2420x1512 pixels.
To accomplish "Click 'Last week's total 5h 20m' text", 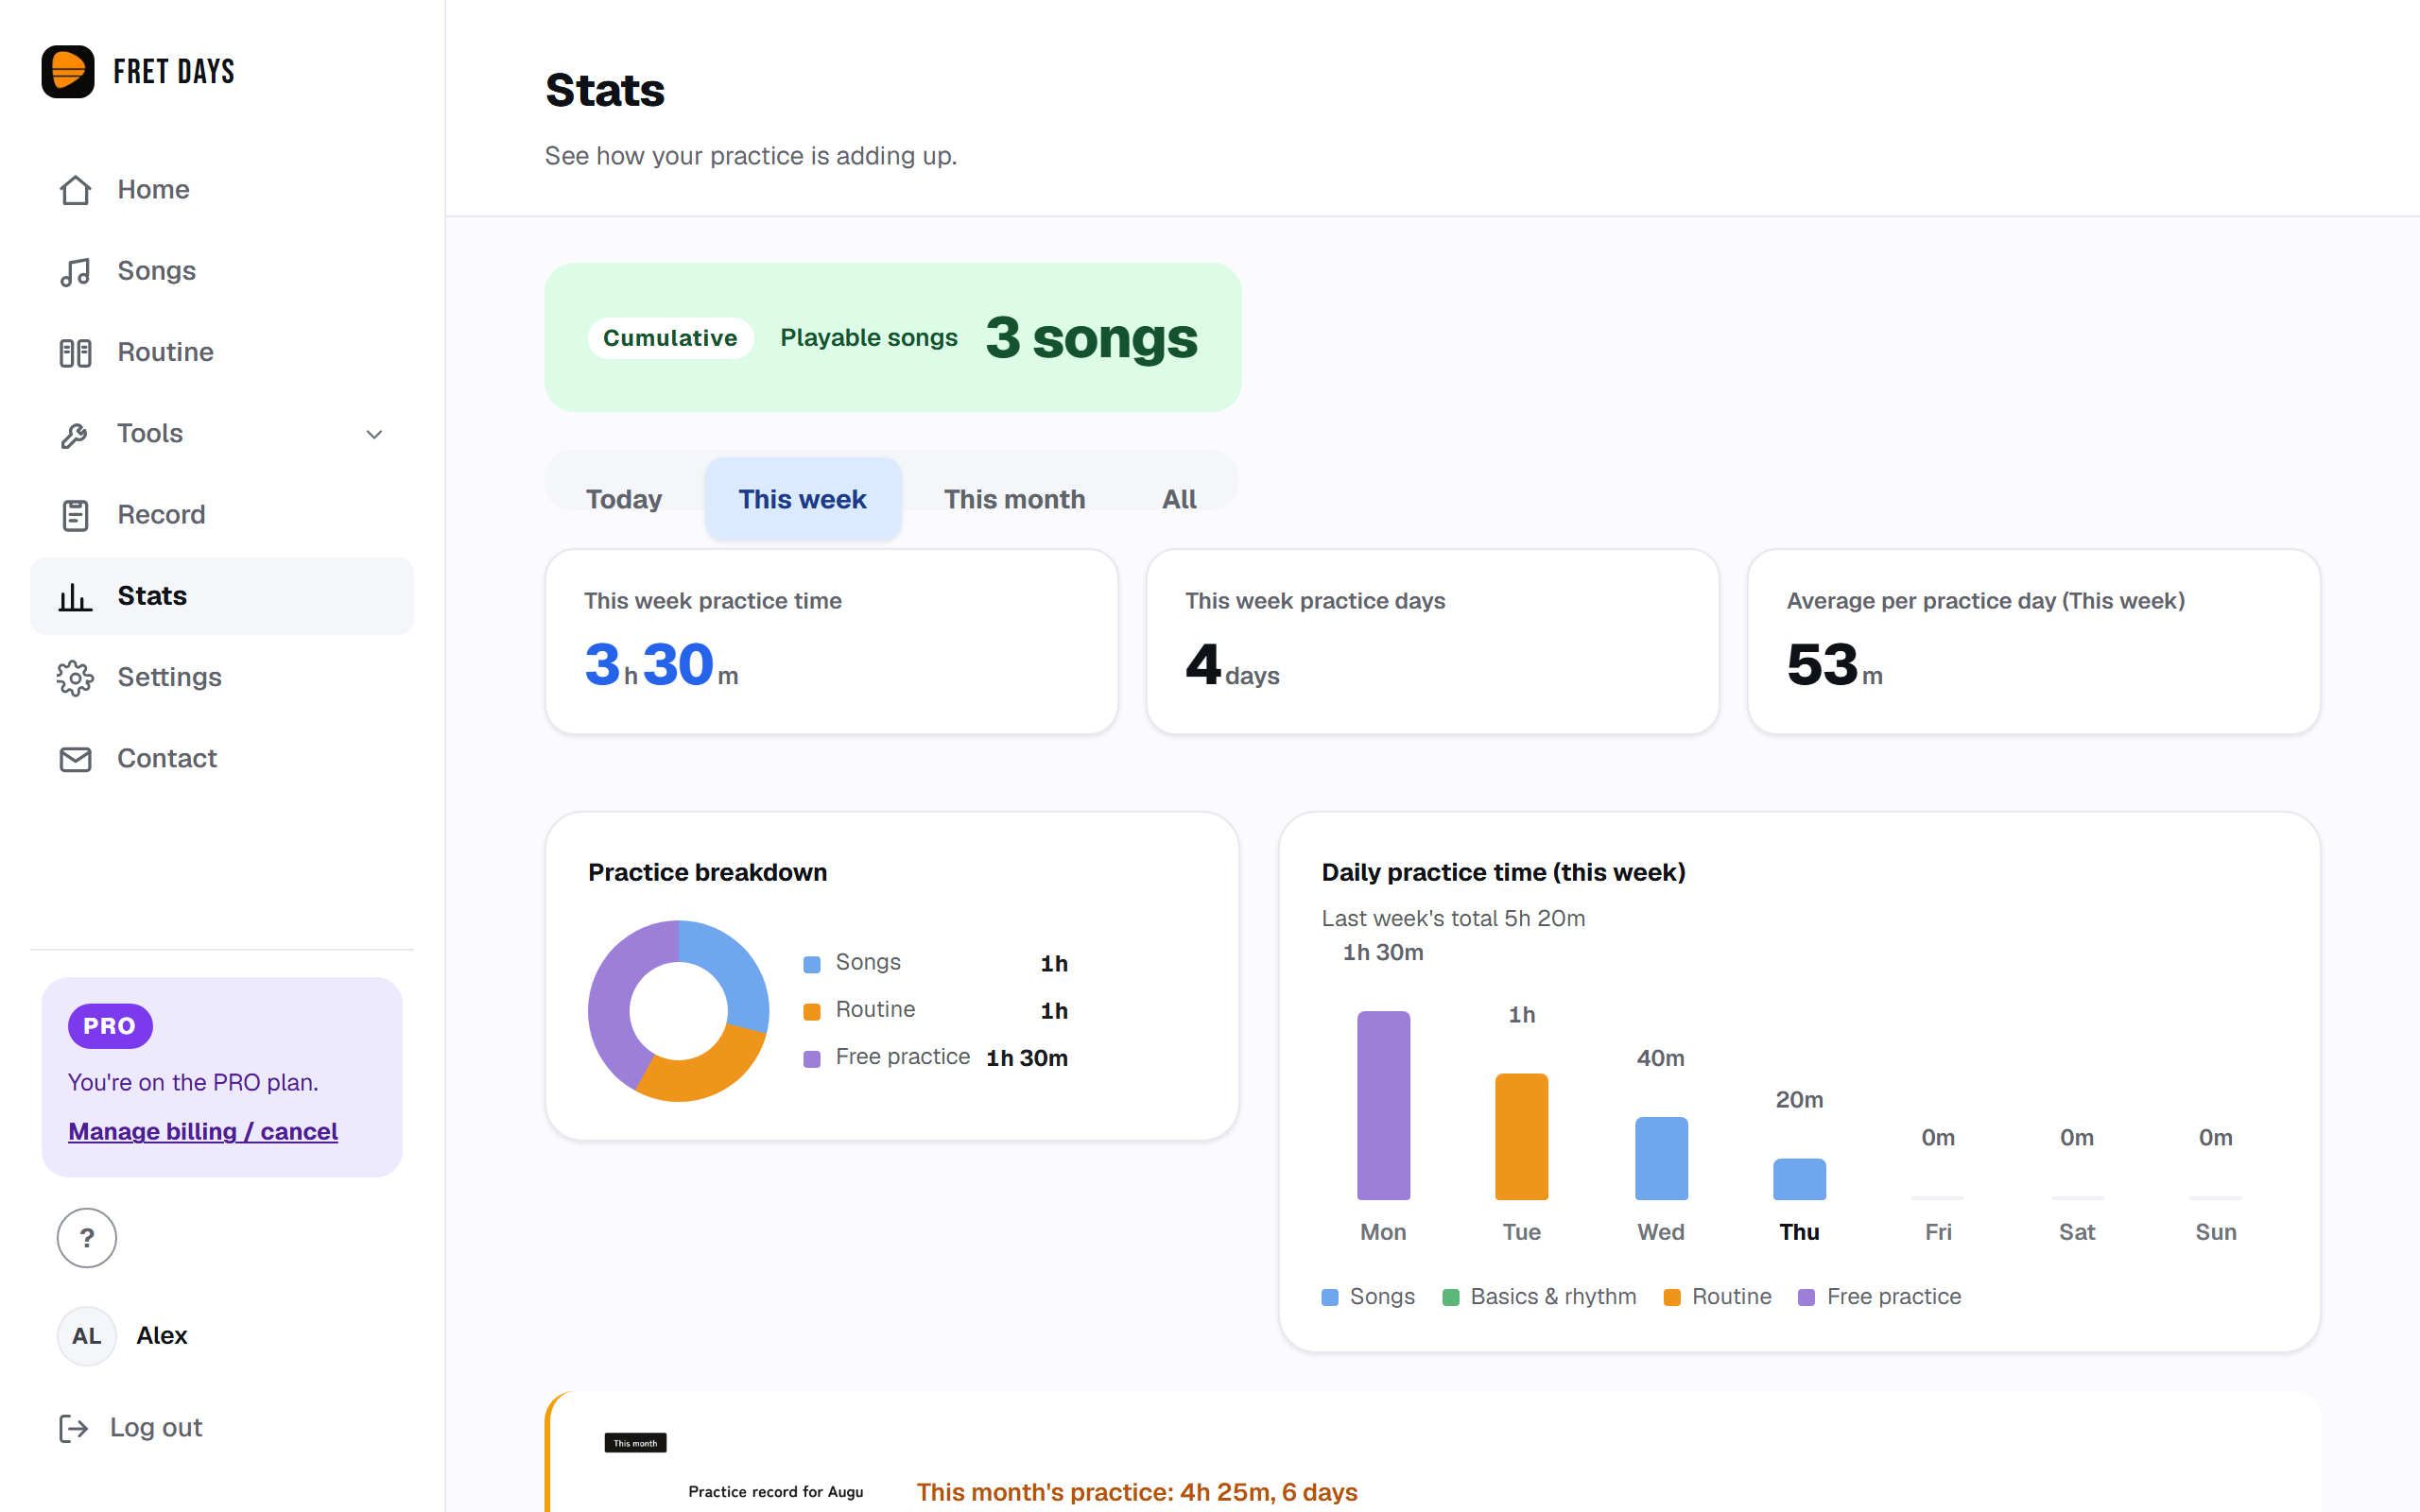I will pyautogui.click(x=1453, y=918).
